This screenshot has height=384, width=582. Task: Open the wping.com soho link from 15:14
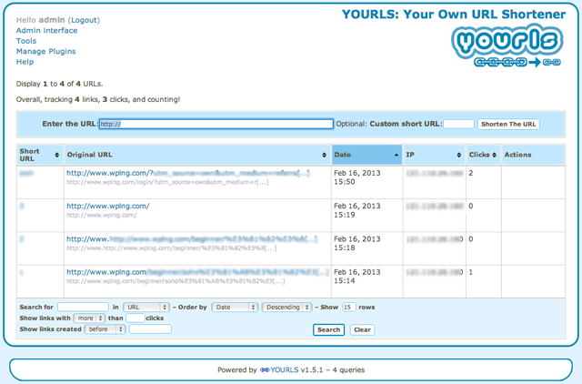click(x=197, y=272)
